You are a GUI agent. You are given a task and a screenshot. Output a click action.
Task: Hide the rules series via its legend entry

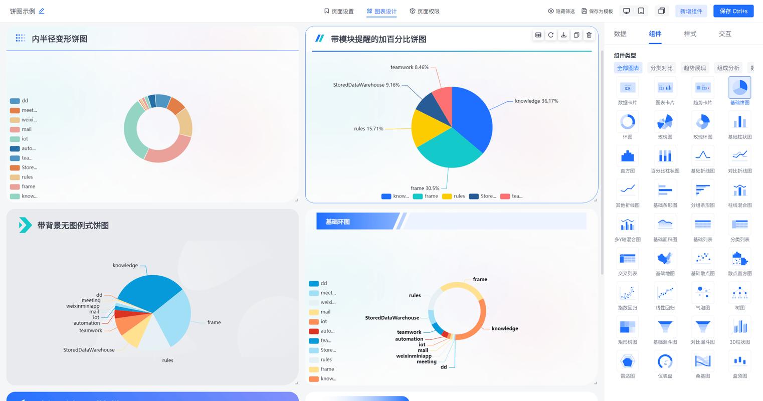tap(454, 196)
